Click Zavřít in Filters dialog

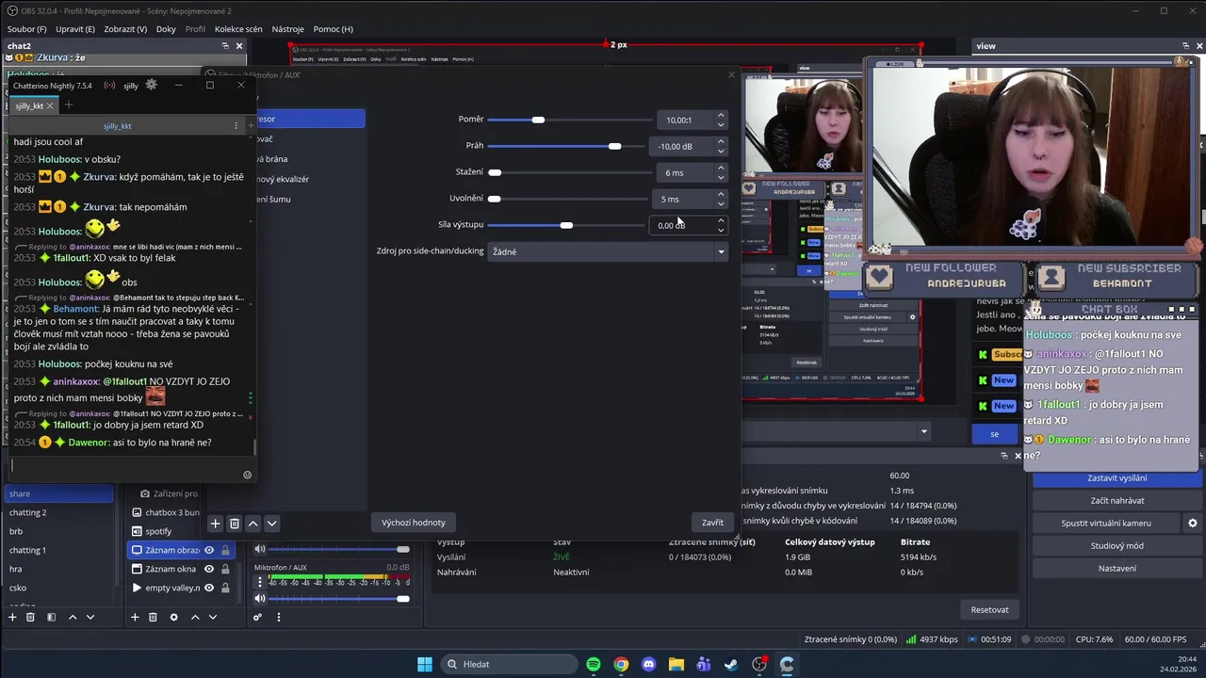pyautogui.click(x=712, y=523)
